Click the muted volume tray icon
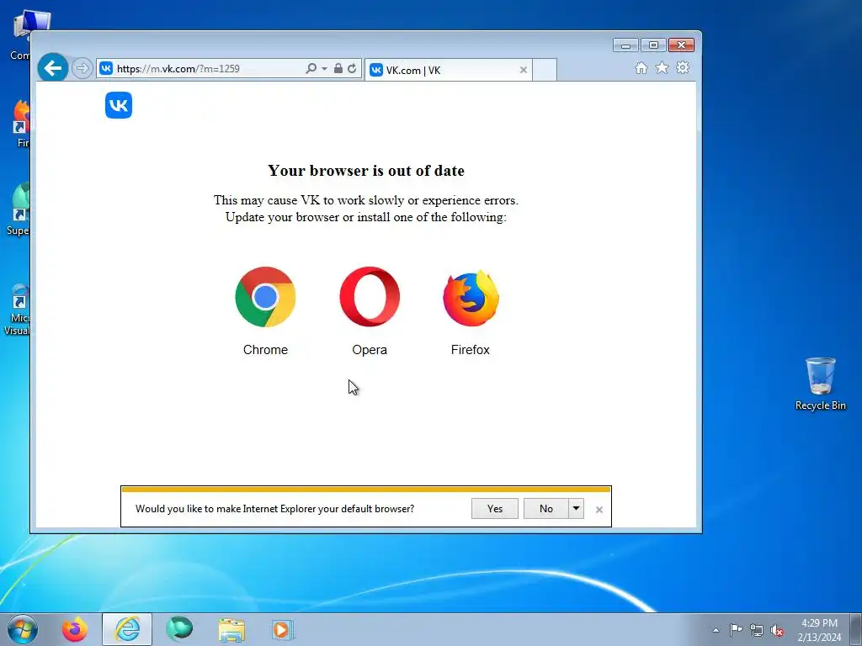 (777, 630)
